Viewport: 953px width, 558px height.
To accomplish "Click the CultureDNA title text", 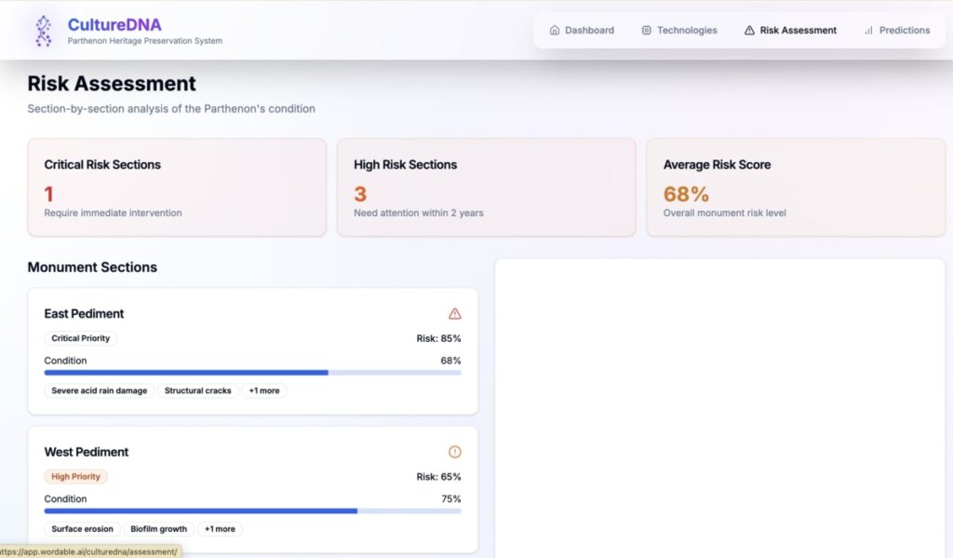I will (x=114, y=24).
